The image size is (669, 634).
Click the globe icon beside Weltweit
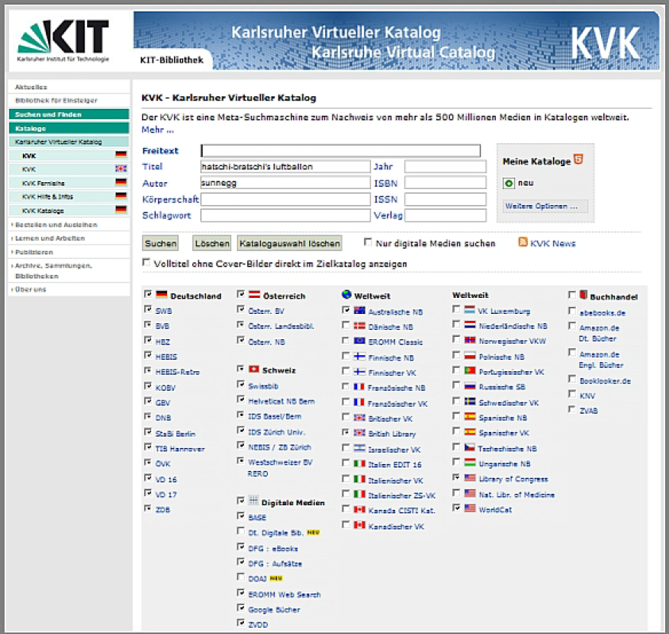point(347,295)
